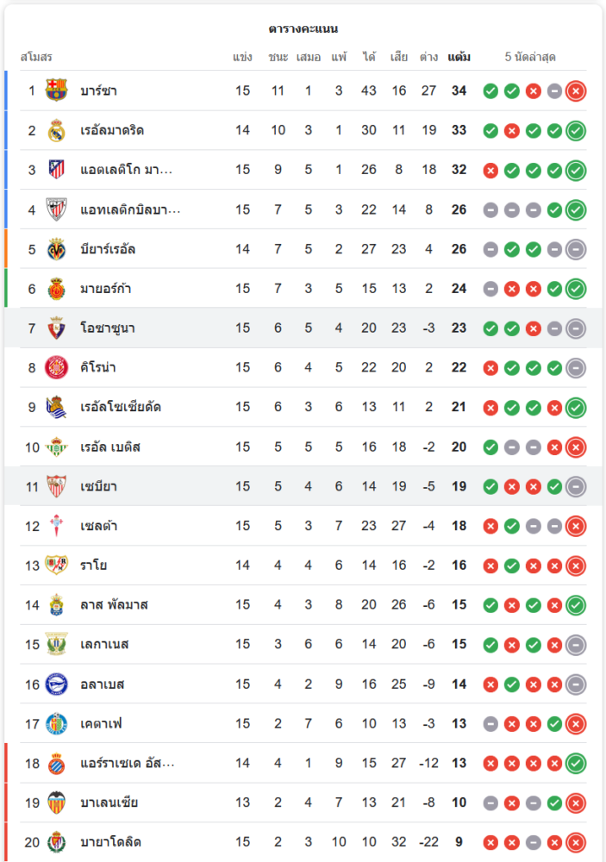
Task: Open the เรอัลมาดริด team link
Action: point(112,130)
